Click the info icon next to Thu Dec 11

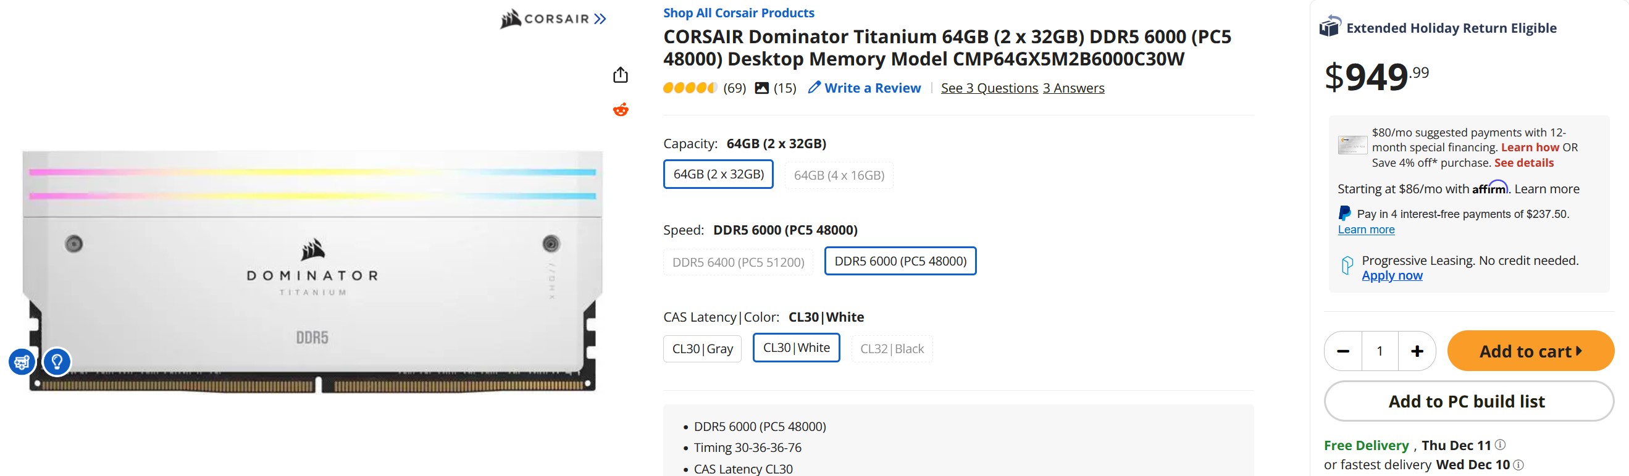coord(1500,445)
